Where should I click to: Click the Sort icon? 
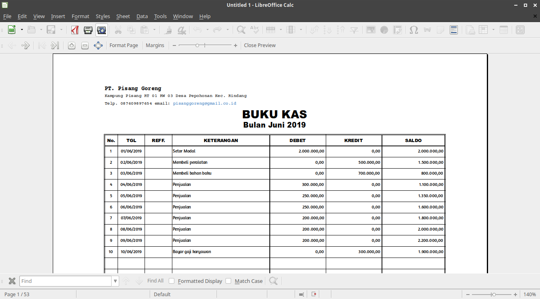(314, 30)
